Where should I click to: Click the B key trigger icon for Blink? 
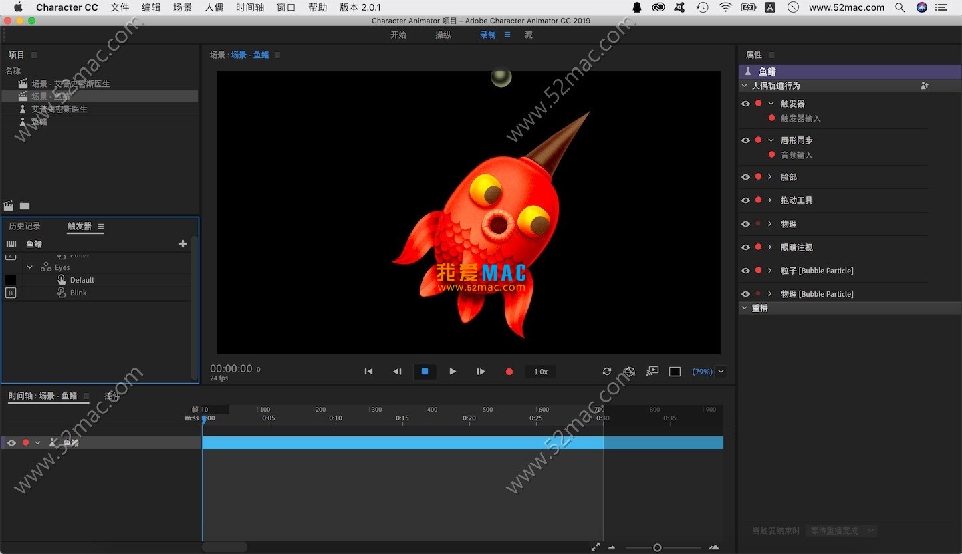pyautogui.click(x=11, y=293)
